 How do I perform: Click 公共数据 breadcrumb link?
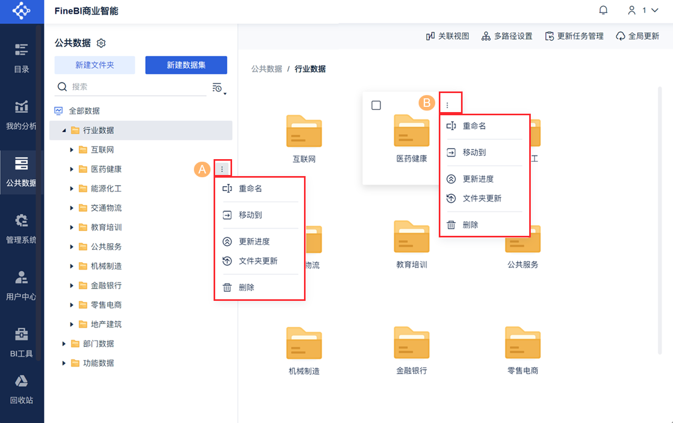click(266, 69)
